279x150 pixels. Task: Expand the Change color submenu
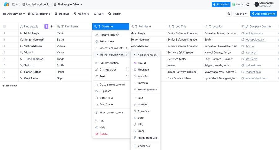click(112, 69)
